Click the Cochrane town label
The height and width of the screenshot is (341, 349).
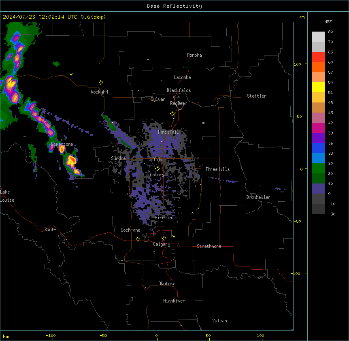click(x=130, y=230)
